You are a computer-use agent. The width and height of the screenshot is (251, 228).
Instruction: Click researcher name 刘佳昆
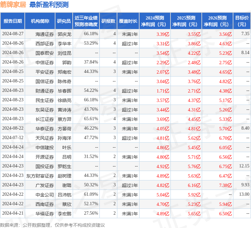65,53
